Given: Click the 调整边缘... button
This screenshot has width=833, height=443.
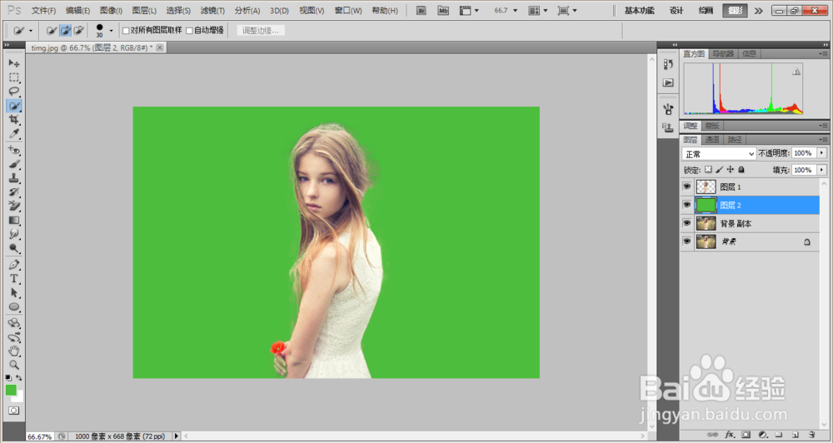Looking at the screenshot, I should click(261, 31).
